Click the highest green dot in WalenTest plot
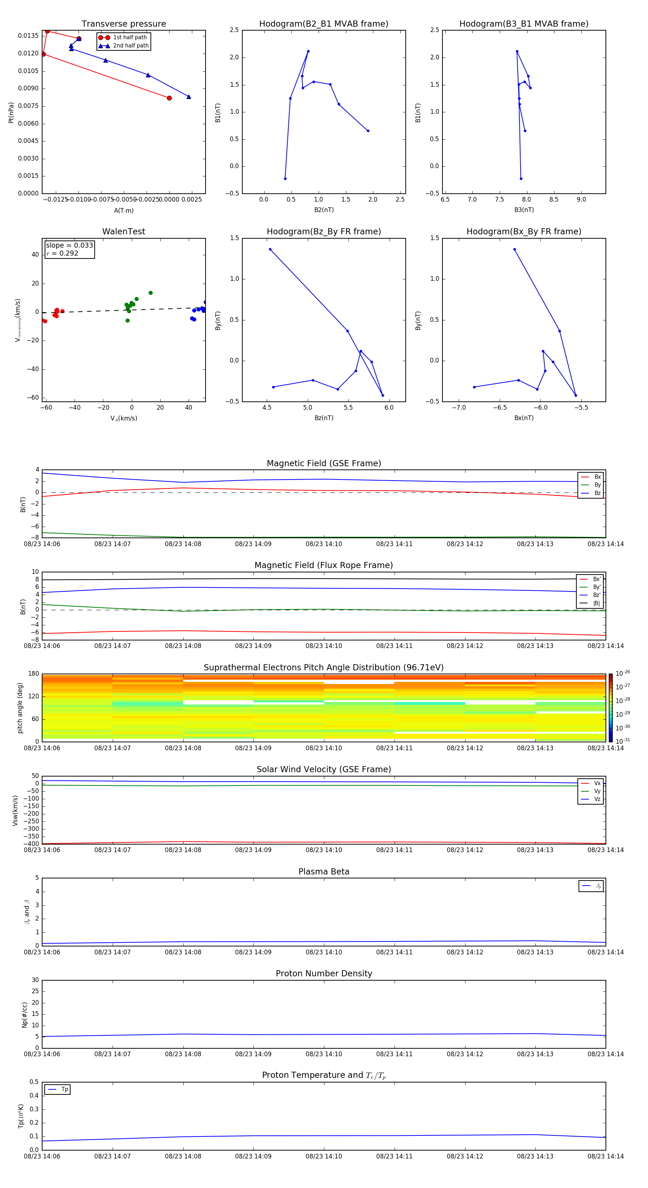The height and width of the screenshot is (1188, 648). tap(150, 293)
